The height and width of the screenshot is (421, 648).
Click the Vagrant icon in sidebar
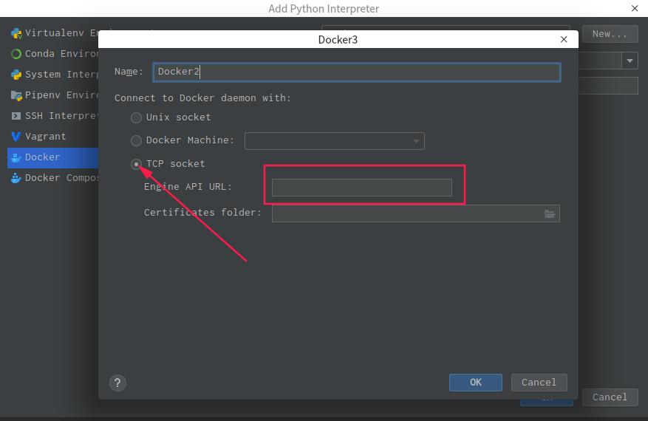pos(16,137)
